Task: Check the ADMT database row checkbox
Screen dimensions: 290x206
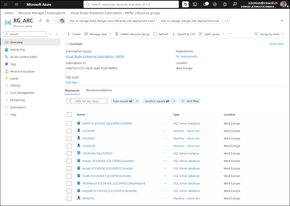Action: coord(69,123)
